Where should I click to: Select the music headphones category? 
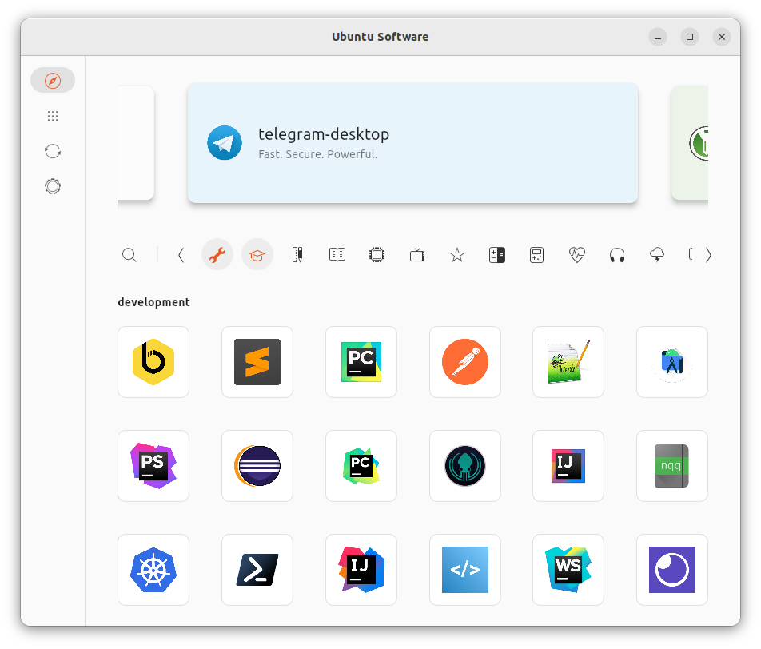[617, 255]
